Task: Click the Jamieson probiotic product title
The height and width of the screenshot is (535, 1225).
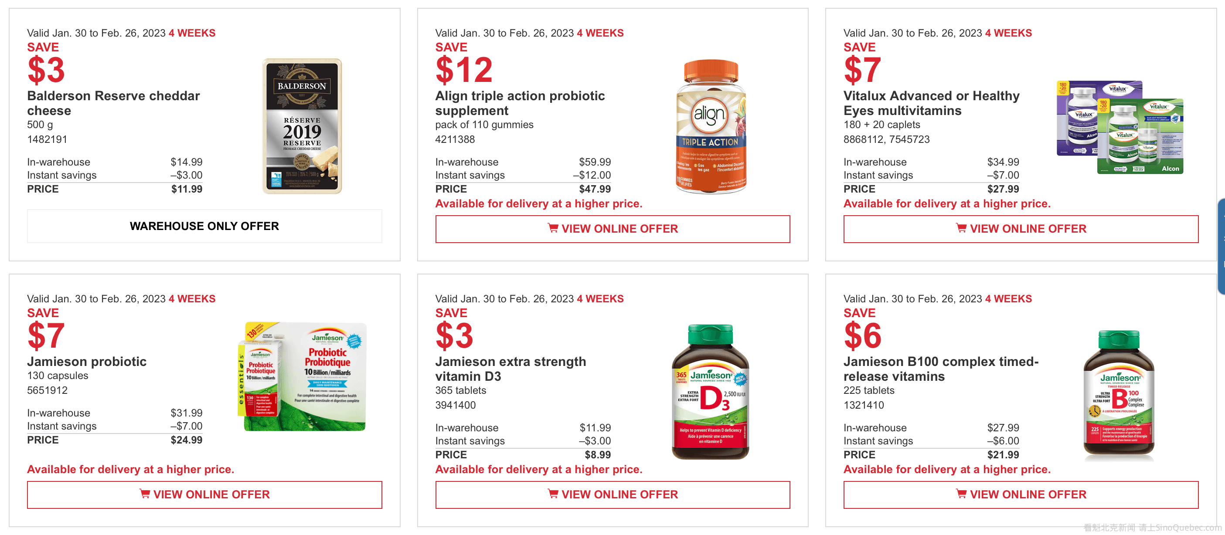Action: click(87, 362)
